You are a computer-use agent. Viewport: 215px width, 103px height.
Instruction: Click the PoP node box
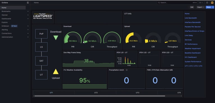click(42, 34)
